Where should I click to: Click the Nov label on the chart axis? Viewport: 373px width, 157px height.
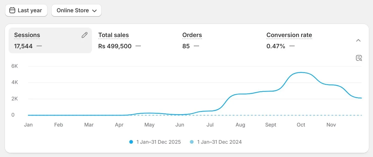(331, 125)
